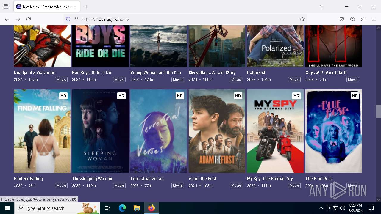Image resolution: width=381 pixels, height=214 pixels.
Task: Close the MoviesJoy tab
Action: tap(75, 7)
